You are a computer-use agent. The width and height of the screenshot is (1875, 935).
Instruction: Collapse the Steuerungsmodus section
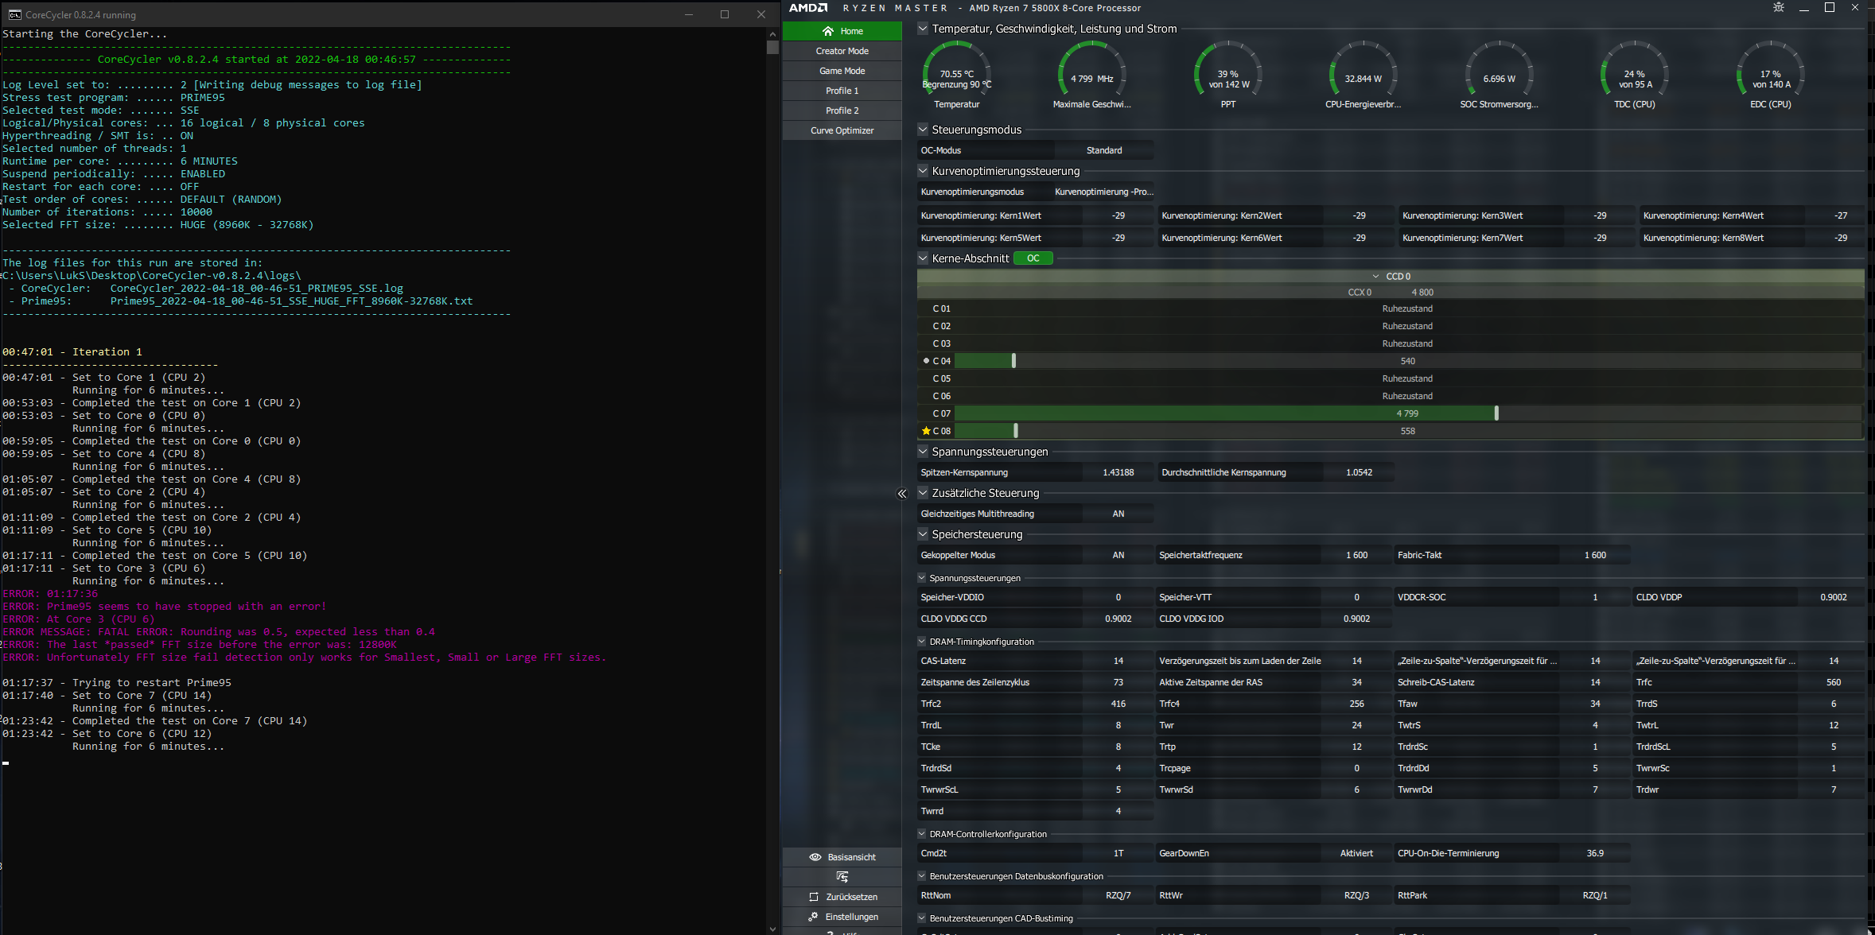point(923,130)
